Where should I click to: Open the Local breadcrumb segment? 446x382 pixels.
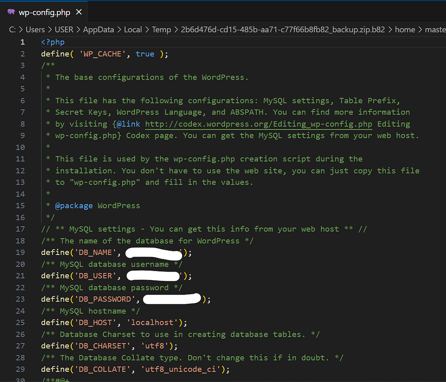[133, 30]
